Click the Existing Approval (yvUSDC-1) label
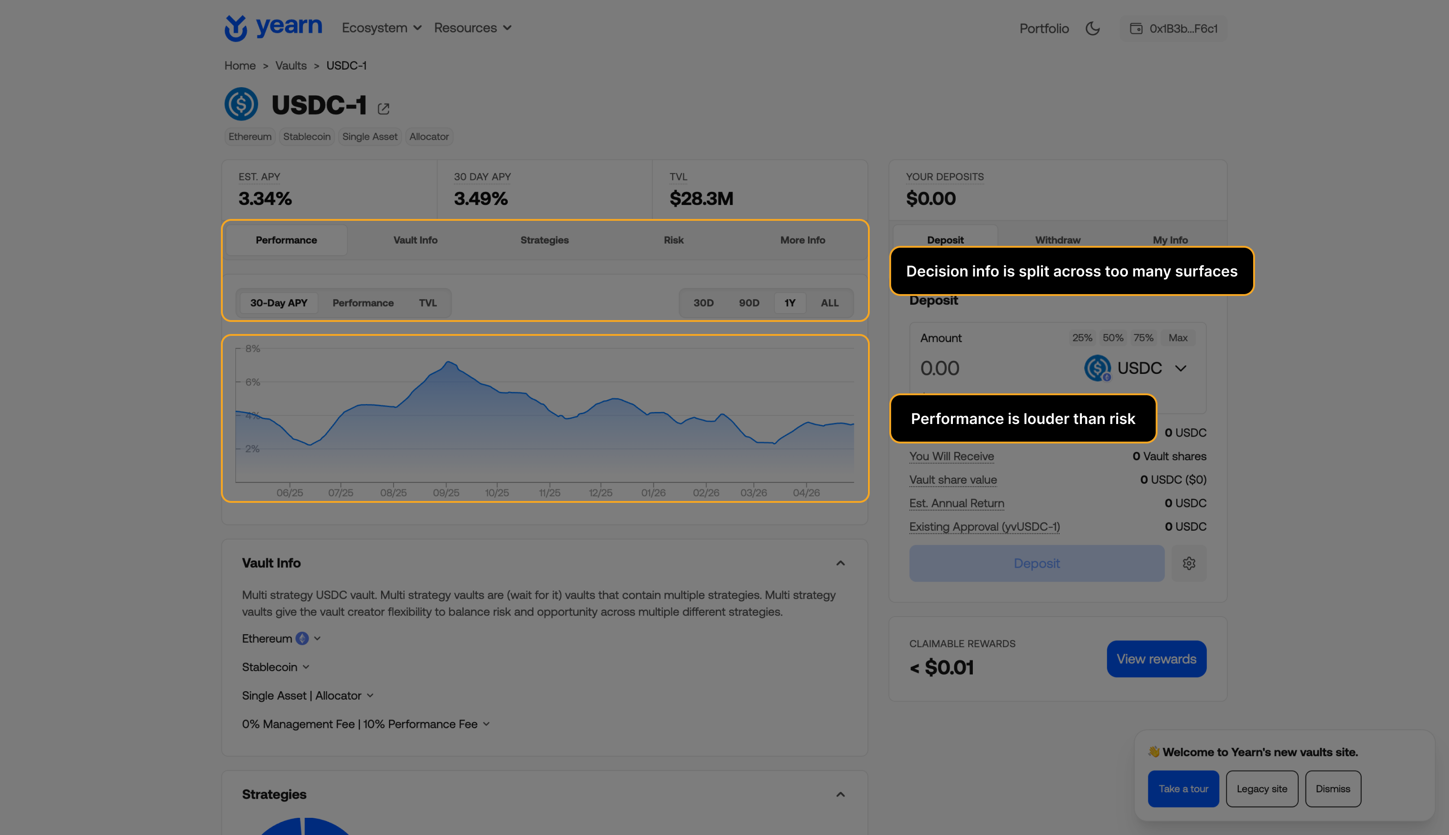 point(984,527)
